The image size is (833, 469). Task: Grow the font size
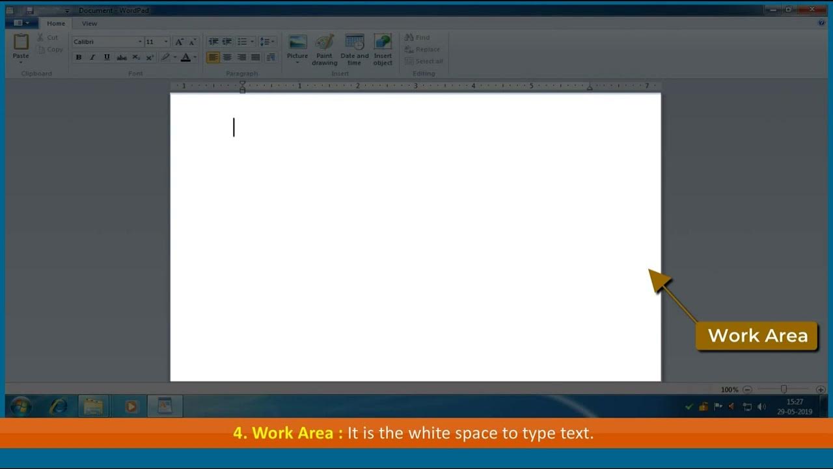(179, 42)
